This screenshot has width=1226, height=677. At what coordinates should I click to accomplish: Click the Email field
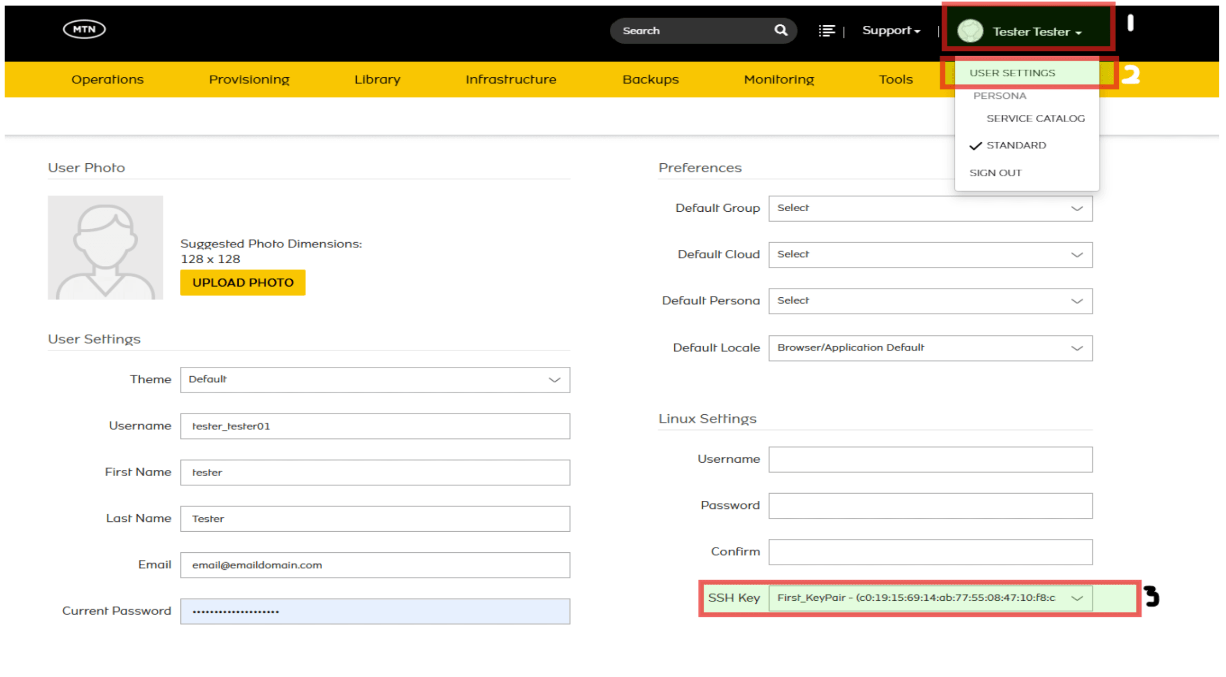pyautogui.click(x=375, y=565)
